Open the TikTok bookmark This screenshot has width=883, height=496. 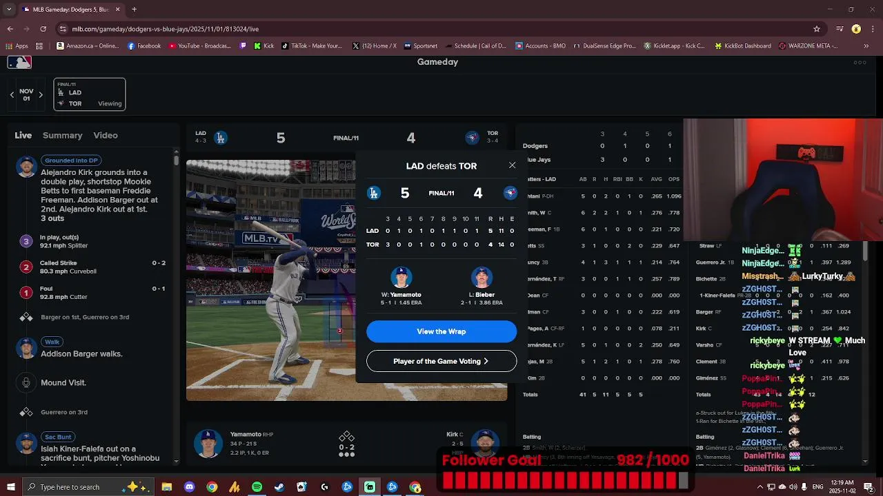tap(312, 46)
